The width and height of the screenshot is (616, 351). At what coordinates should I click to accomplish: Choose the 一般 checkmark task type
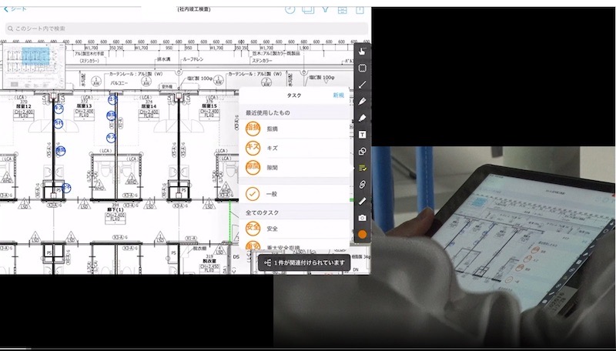point(294,193)
